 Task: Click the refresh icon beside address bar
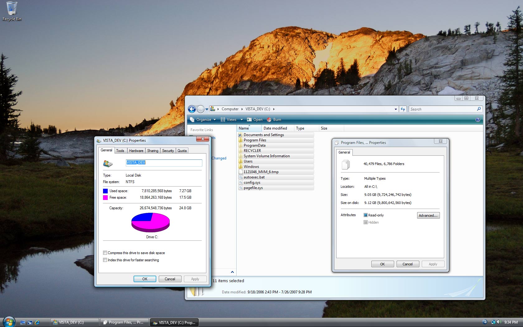403,109
